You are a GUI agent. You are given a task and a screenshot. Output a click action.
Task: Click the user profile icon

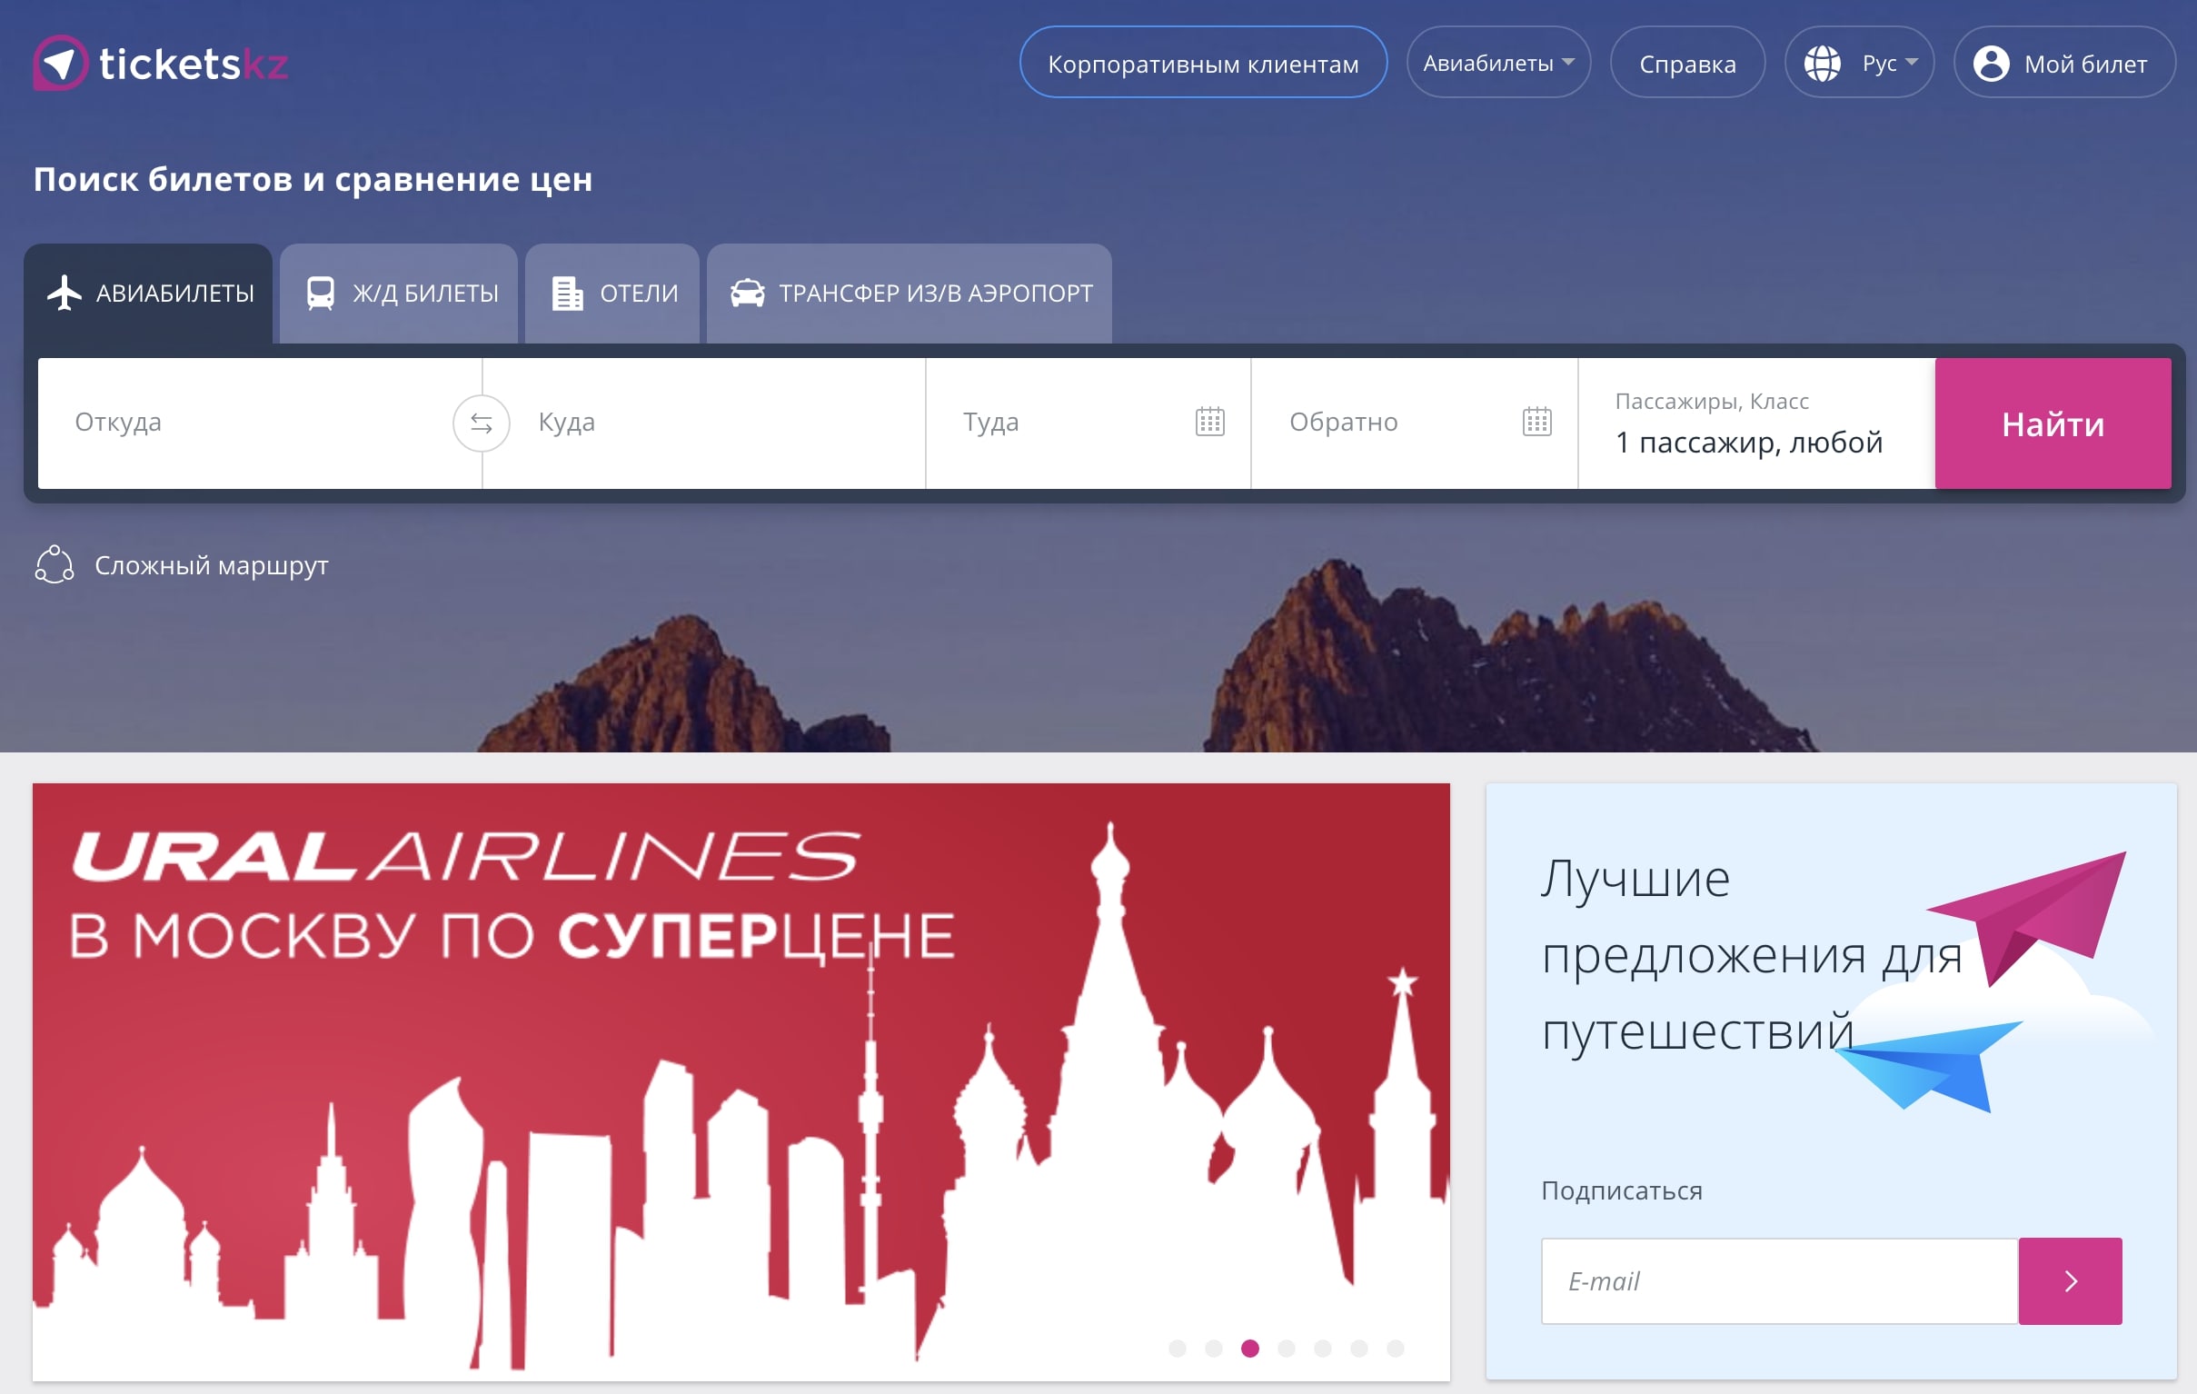[x=1991, y=63]
